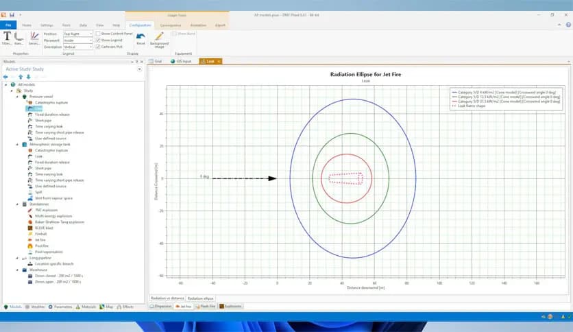Open the Titles properties tool

coord(7,38)
